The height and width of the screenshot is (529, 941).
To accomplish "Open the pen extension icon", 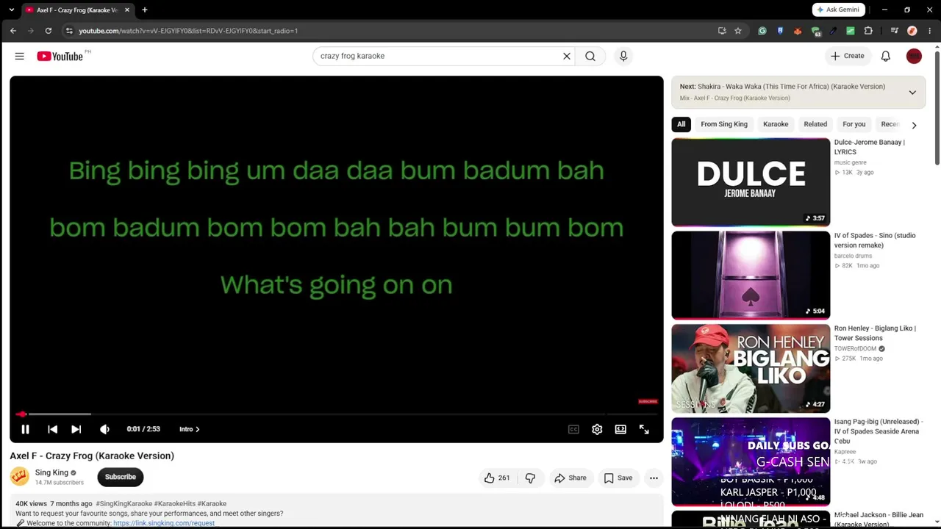I will pyautogui.click(x=833, y=31).
